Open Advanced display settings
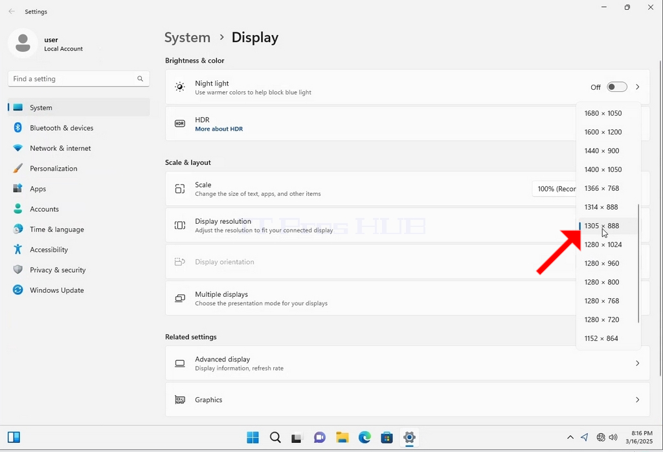Image resolution: width=663 pixels, height=452 pixels. coord(407,363)
